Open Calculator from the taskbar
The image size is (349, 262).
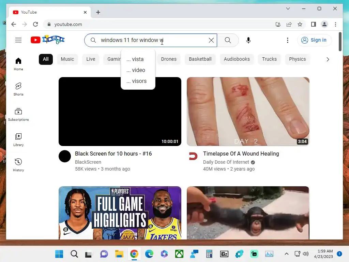[x=209, y=254]
